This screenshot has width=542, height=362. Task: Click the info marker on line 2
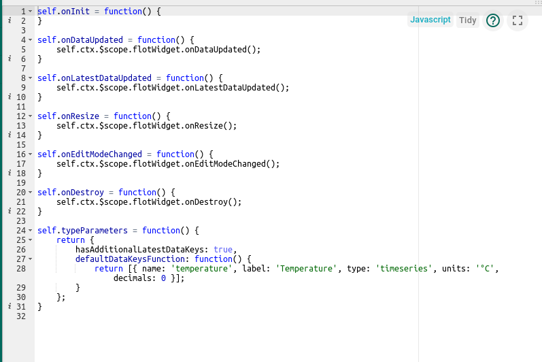click(10, 20)
